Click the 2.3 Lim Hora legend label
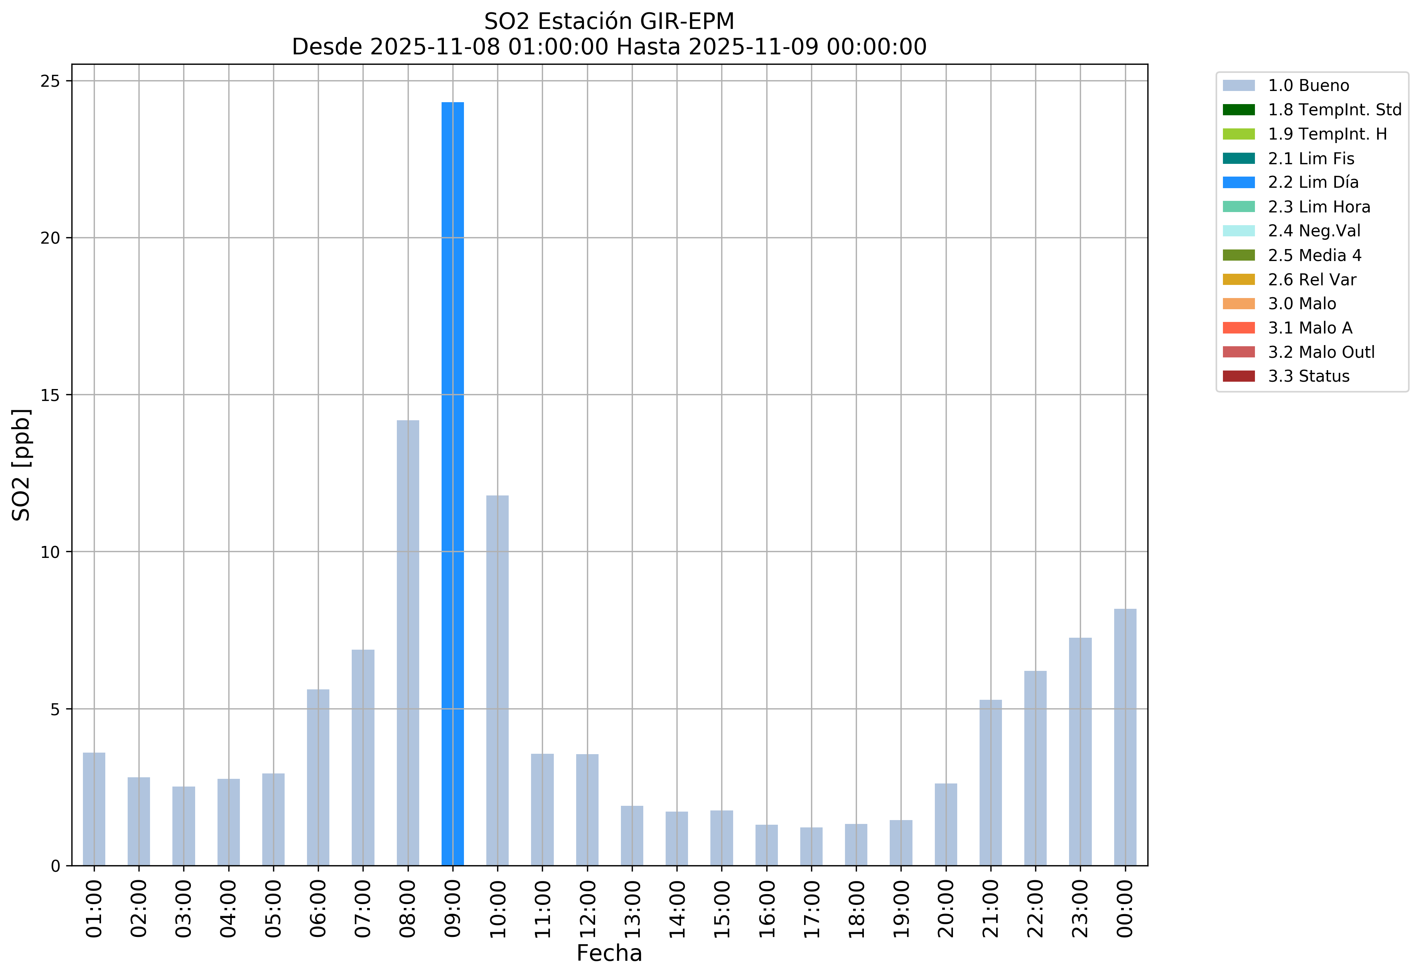Viewport: 1420px width, 977px height. (1318, 207)
